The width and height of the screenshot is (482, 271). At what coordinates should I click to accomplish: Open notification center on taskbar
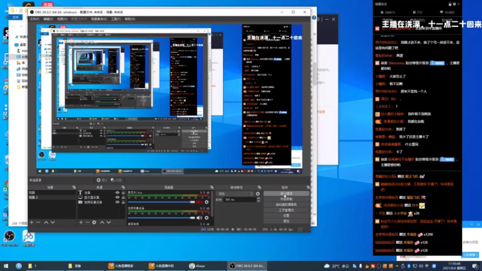point(475,266)
